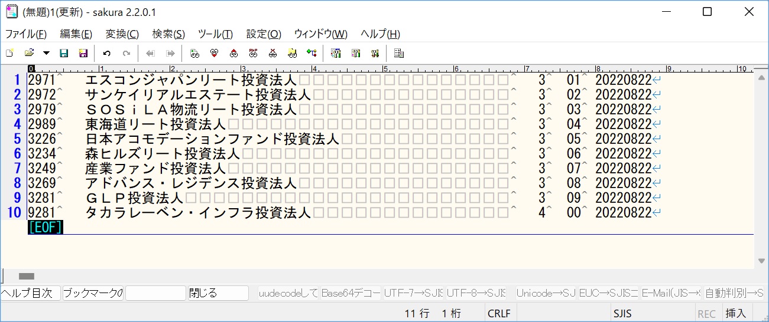Click the ブックマーク function key button
This screenshot has height=322, width=769.
click(x=93, y=293)
